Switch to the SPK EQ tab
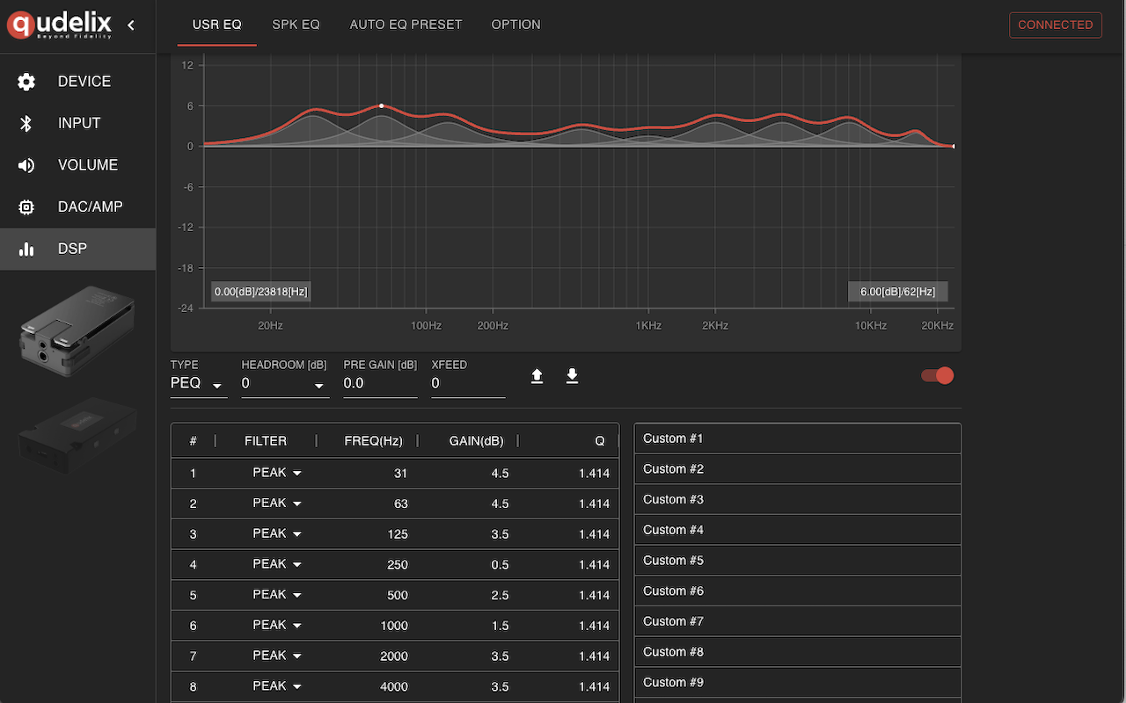The width and height of the screenshot is (1126, 703). coord(296,25)
